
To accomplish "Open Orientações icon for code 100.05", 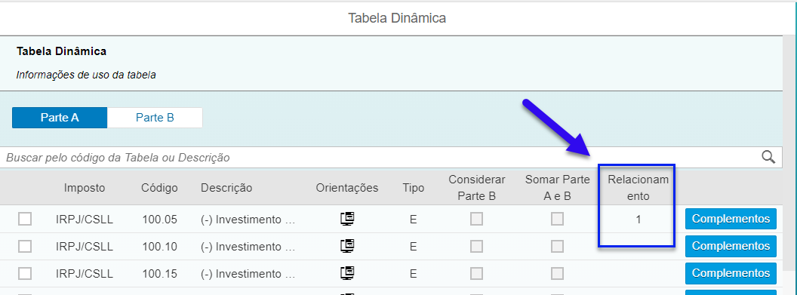I will 347,219.
